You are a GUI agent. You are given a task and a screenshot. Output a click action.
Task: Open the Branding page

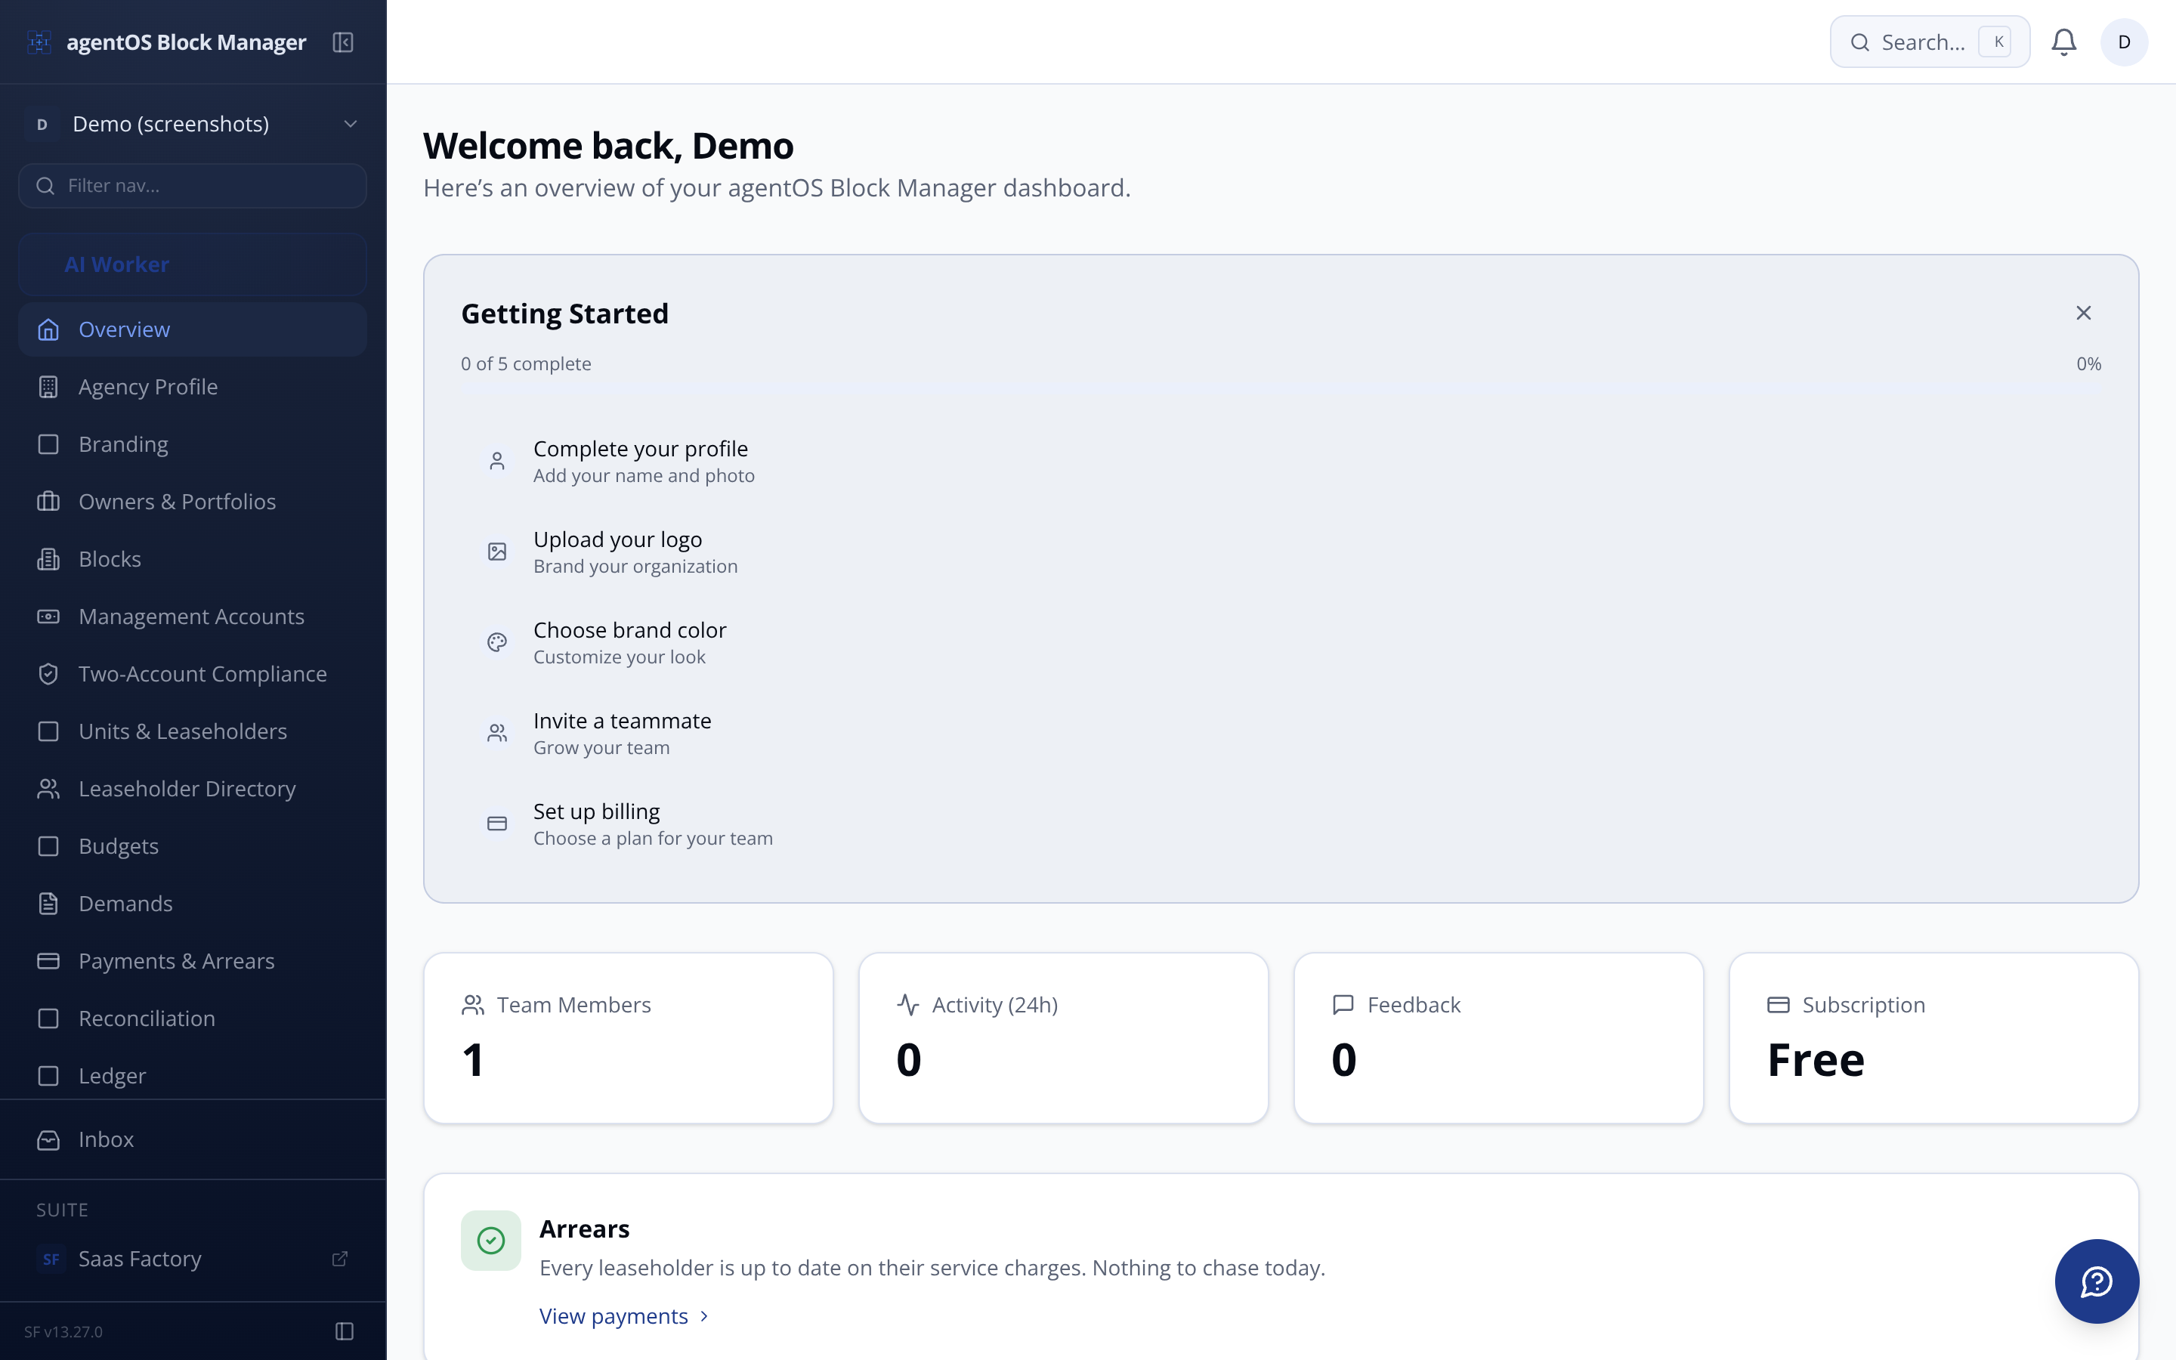click(193, 444)
